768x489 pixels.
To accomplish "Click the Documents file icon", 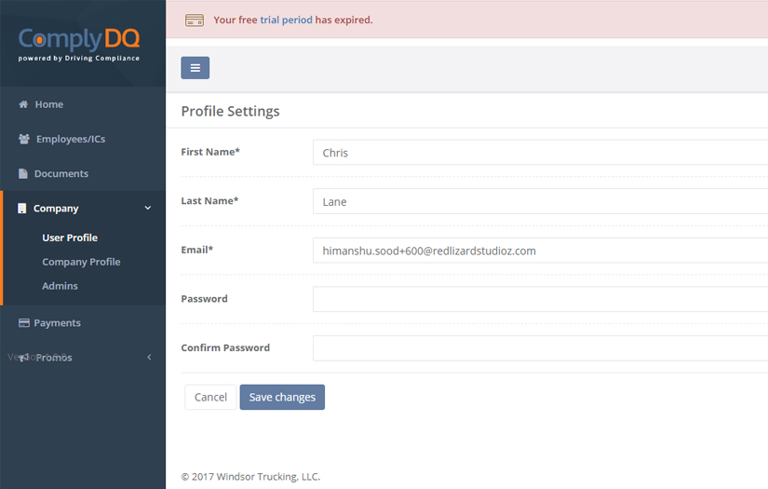I will [x=23, y=173].
